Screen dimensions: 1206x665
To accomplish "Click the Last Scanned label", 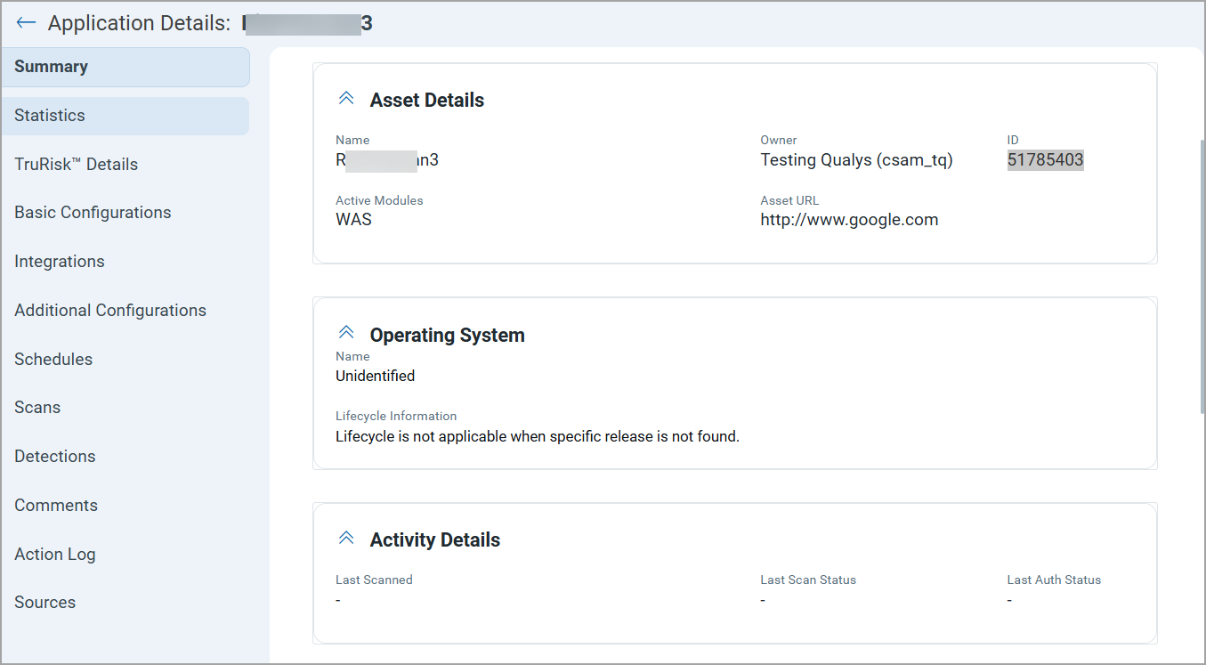I will (x=374, y=580).
